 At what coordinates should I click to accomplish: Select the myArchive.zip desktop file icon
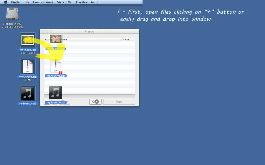point(28,67)
